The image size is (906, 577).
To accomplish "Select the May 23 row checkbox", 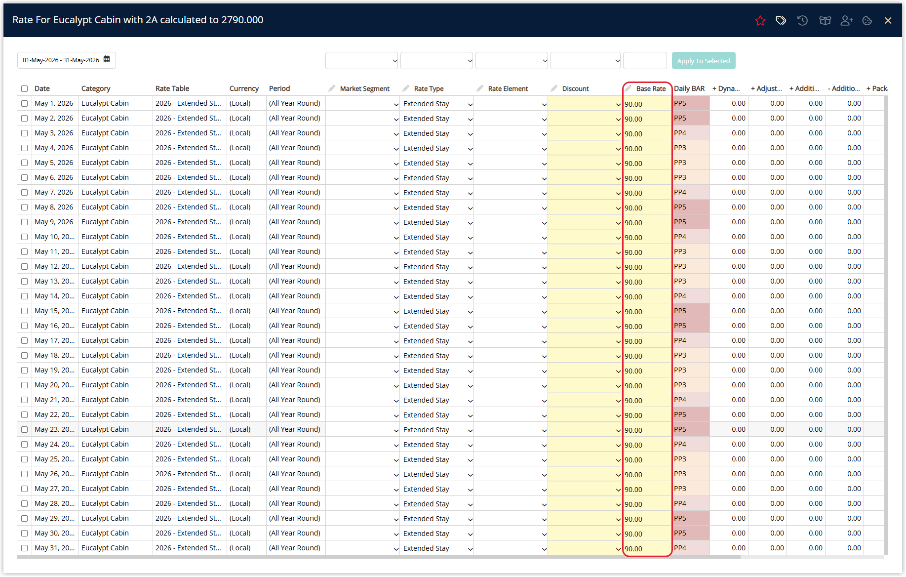I will 24,429.
